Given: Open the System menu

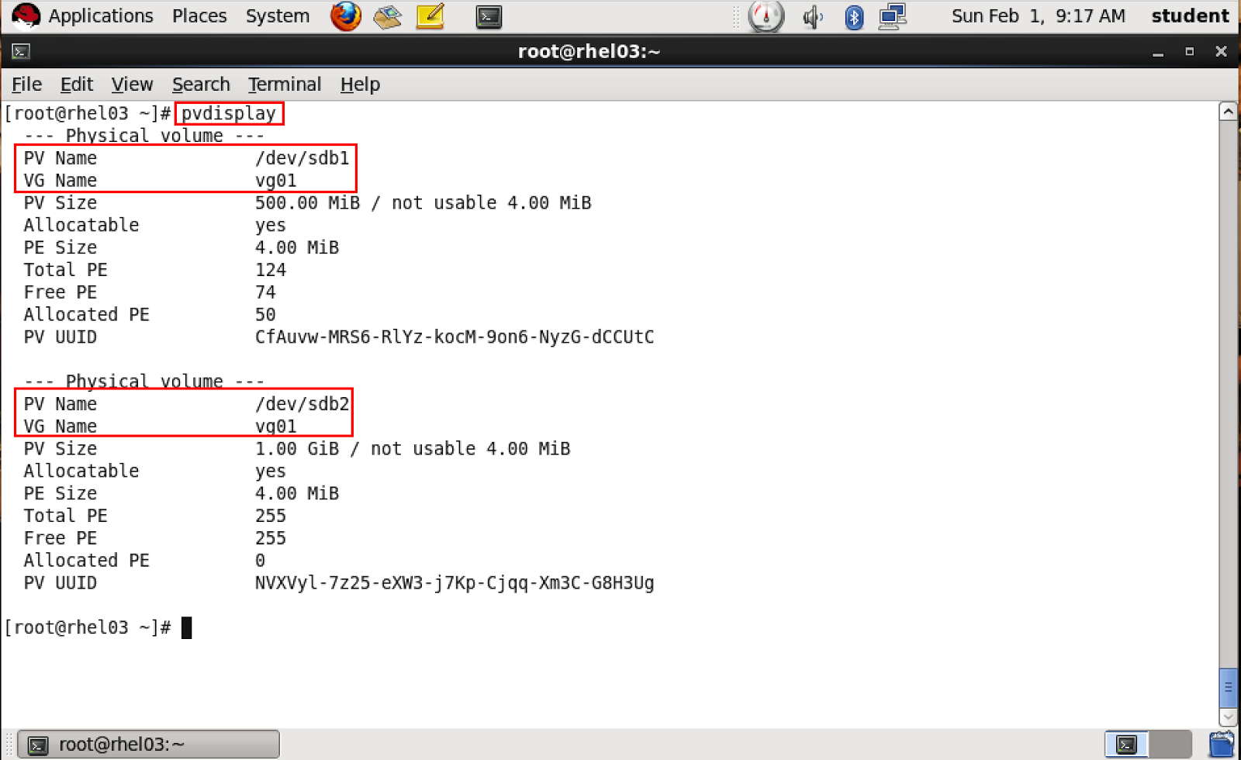Looking at the screenshot, I should tap(278, 16).
